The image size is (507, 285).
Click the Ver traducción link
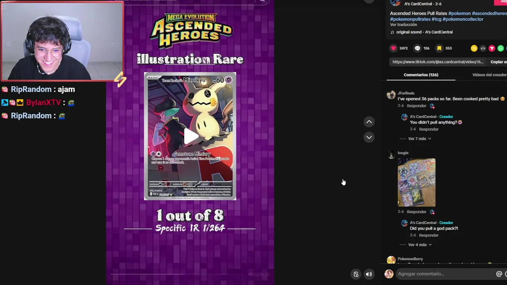(403, 25)
